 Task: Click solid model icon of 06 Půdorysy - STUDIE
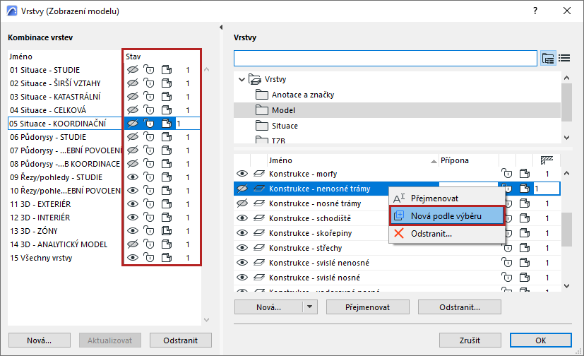[167, 136]
